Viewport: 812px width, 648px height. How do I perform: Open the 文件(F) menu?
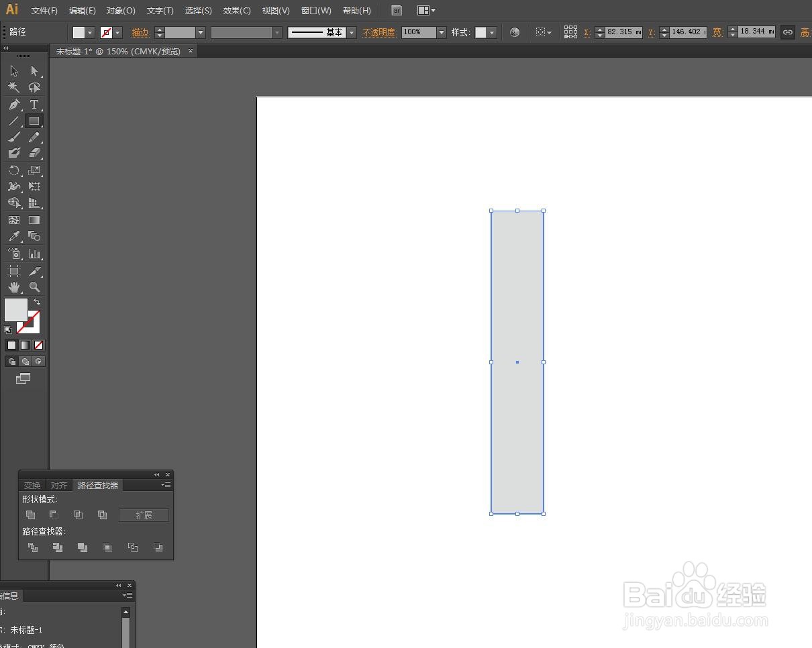point(45,11)
